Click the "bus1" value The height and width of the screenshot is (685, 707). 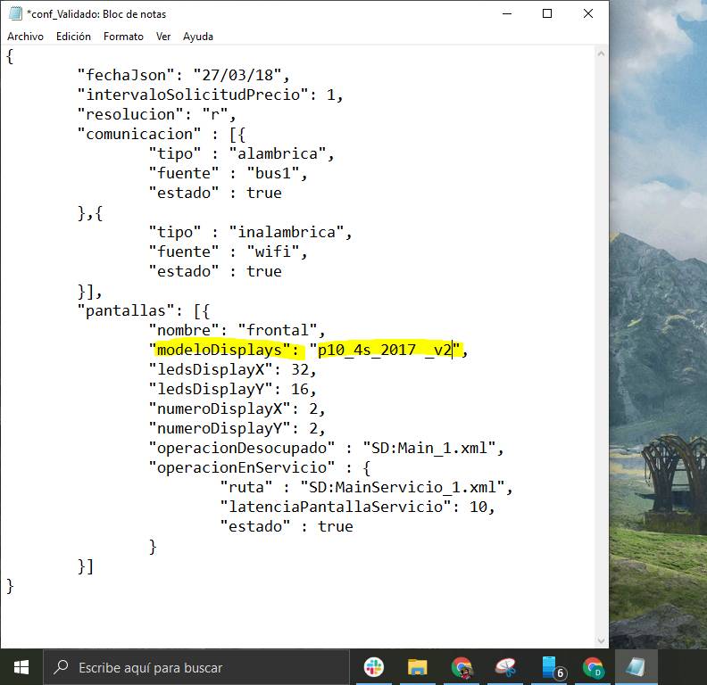click(x=273, y=173)
